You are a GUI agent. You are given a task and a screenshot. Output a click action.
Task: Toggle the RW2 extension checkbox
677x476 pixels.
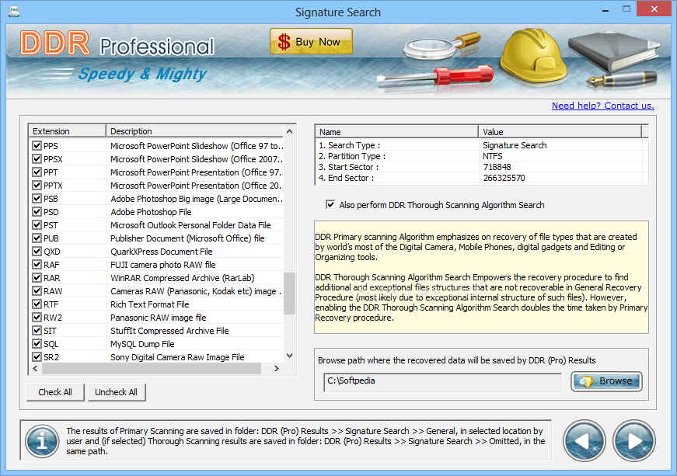(x=37, y=318)
